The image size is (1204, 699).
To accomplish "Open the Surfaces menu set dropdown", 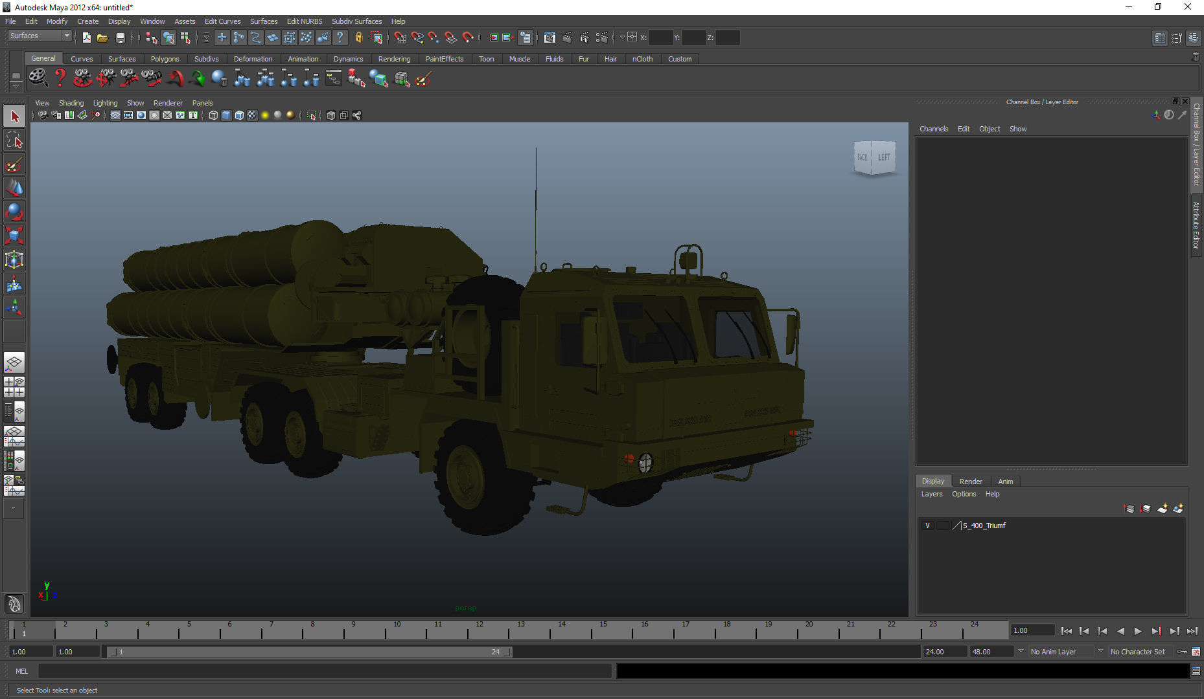I will coord(40,36).
